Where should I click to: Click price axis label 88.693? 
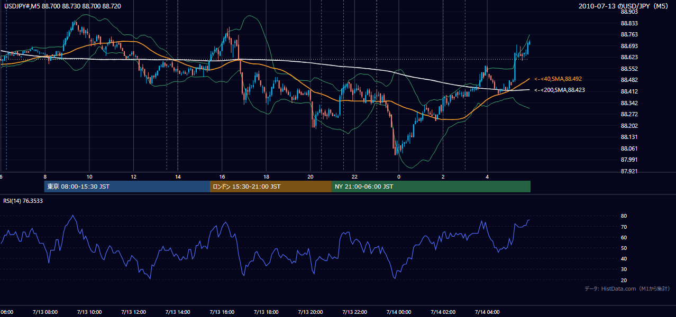[629, 46]
